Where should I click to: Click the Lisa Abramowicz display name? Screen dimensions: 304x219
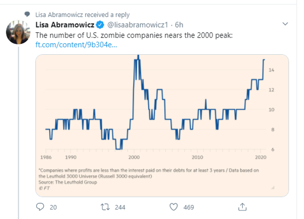[65, 25]
